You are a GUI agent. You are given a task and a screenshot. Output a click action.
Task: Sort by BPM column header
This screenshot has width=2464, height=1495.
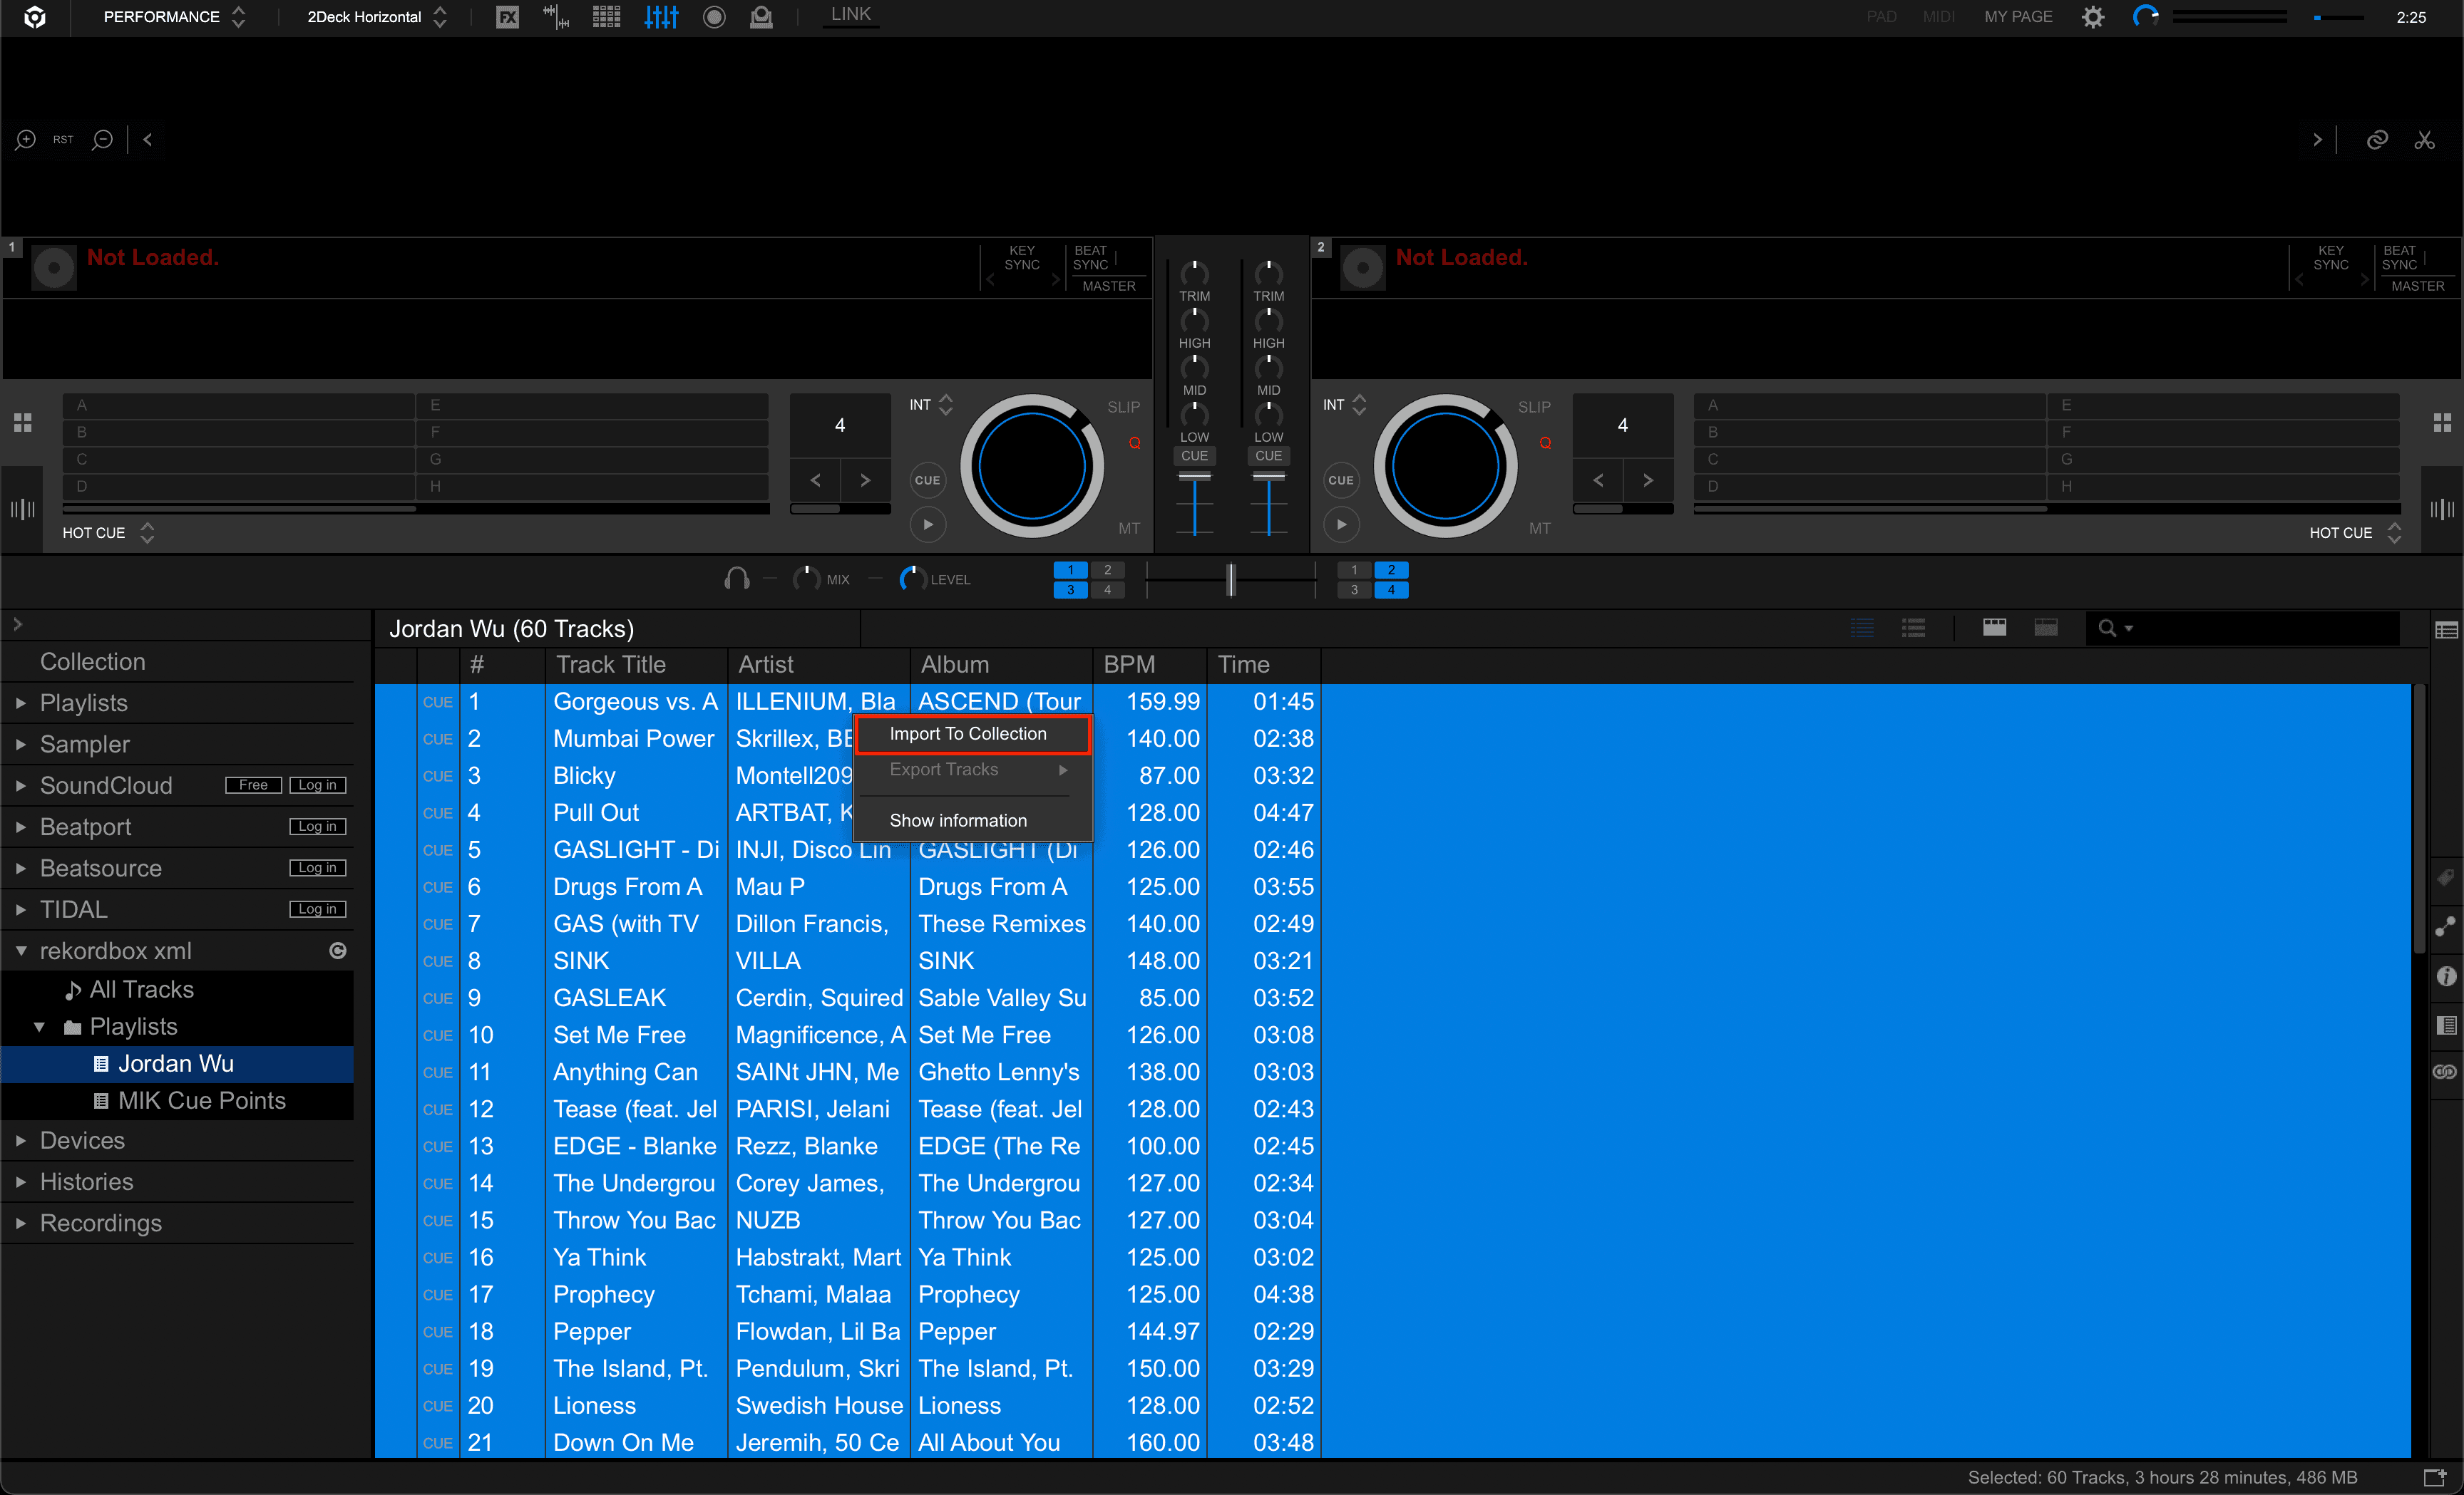coord(1149,665)
